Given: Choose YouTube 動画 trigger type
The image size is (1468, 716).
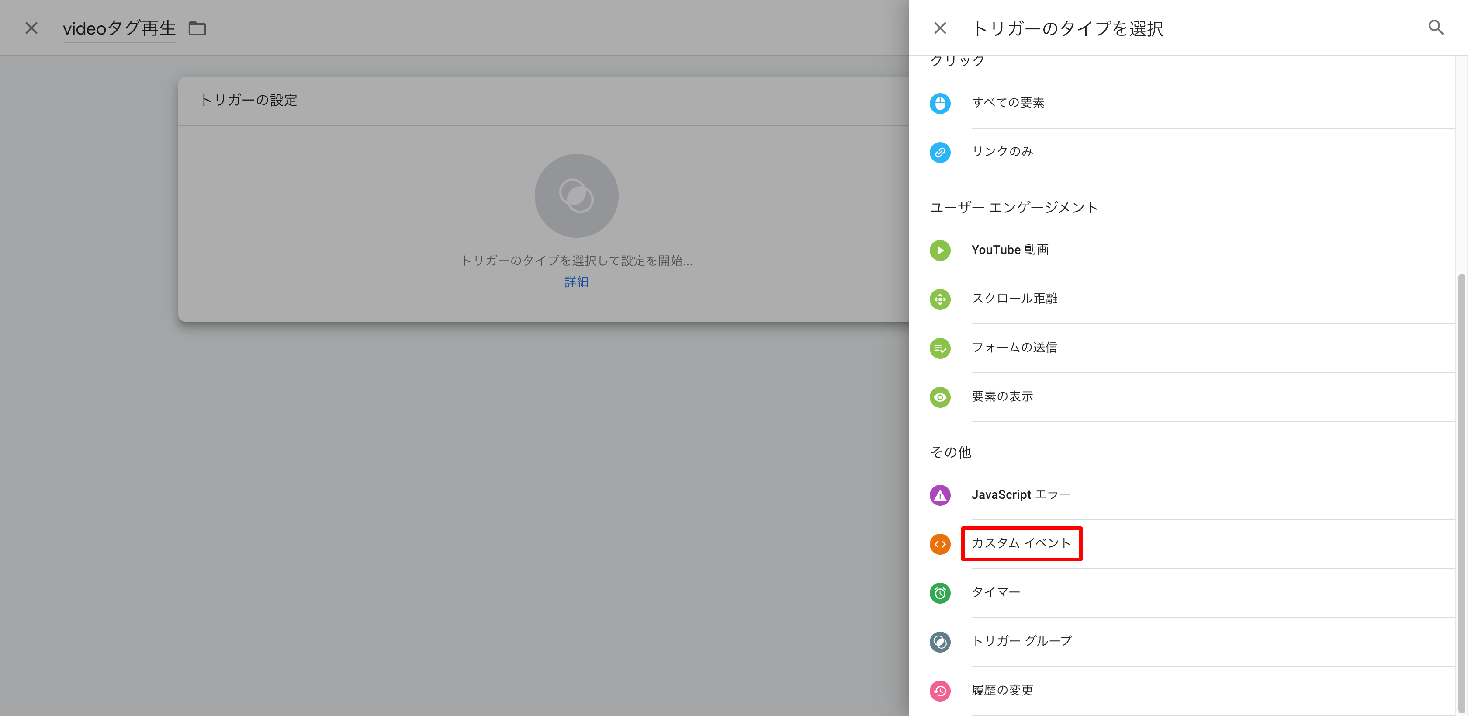Looking at the screenshot, I should [x=1192, y=250].
